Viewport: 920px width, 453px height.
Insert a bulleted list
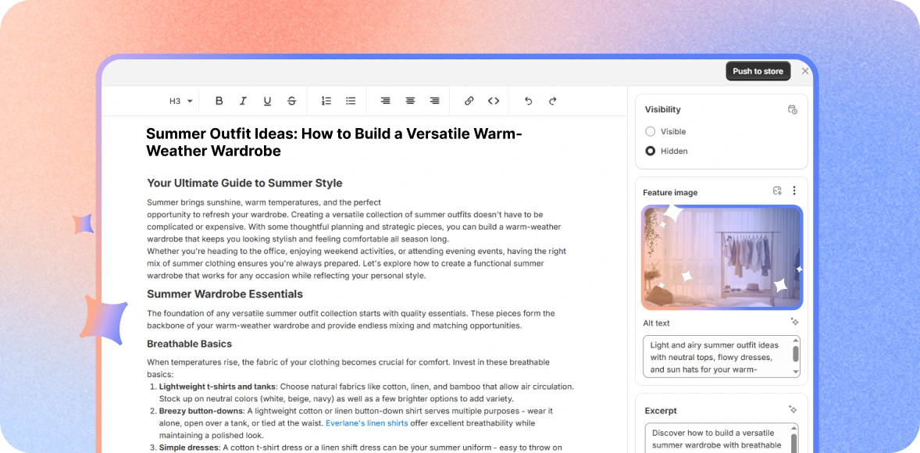(x=351, y=101)
